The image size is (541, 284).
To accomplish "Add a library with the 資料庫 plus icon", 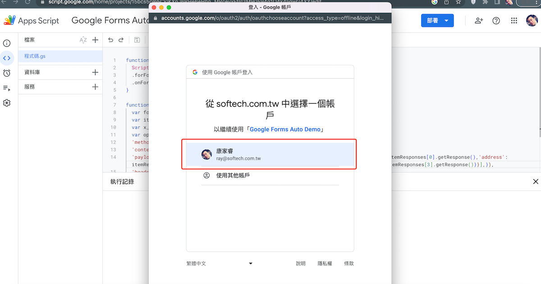I will (95, 72).
